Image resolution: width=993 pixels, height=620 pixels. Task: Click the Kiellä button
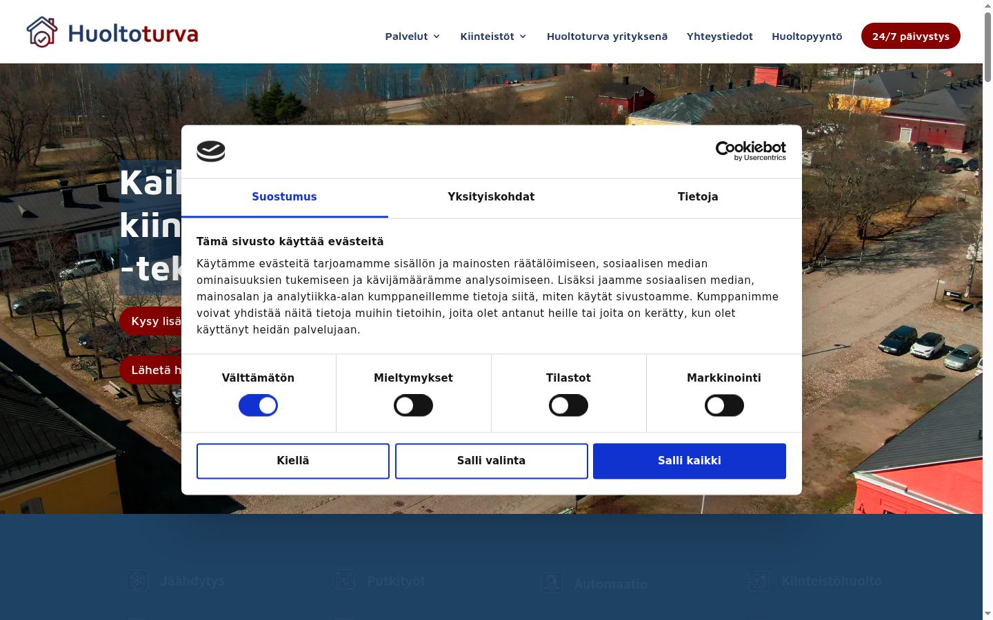coord(293,461)
